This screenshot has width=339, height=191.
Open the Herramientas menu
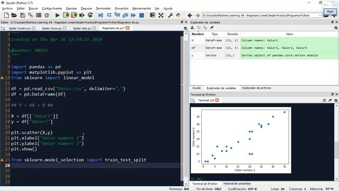coord(141,8)
